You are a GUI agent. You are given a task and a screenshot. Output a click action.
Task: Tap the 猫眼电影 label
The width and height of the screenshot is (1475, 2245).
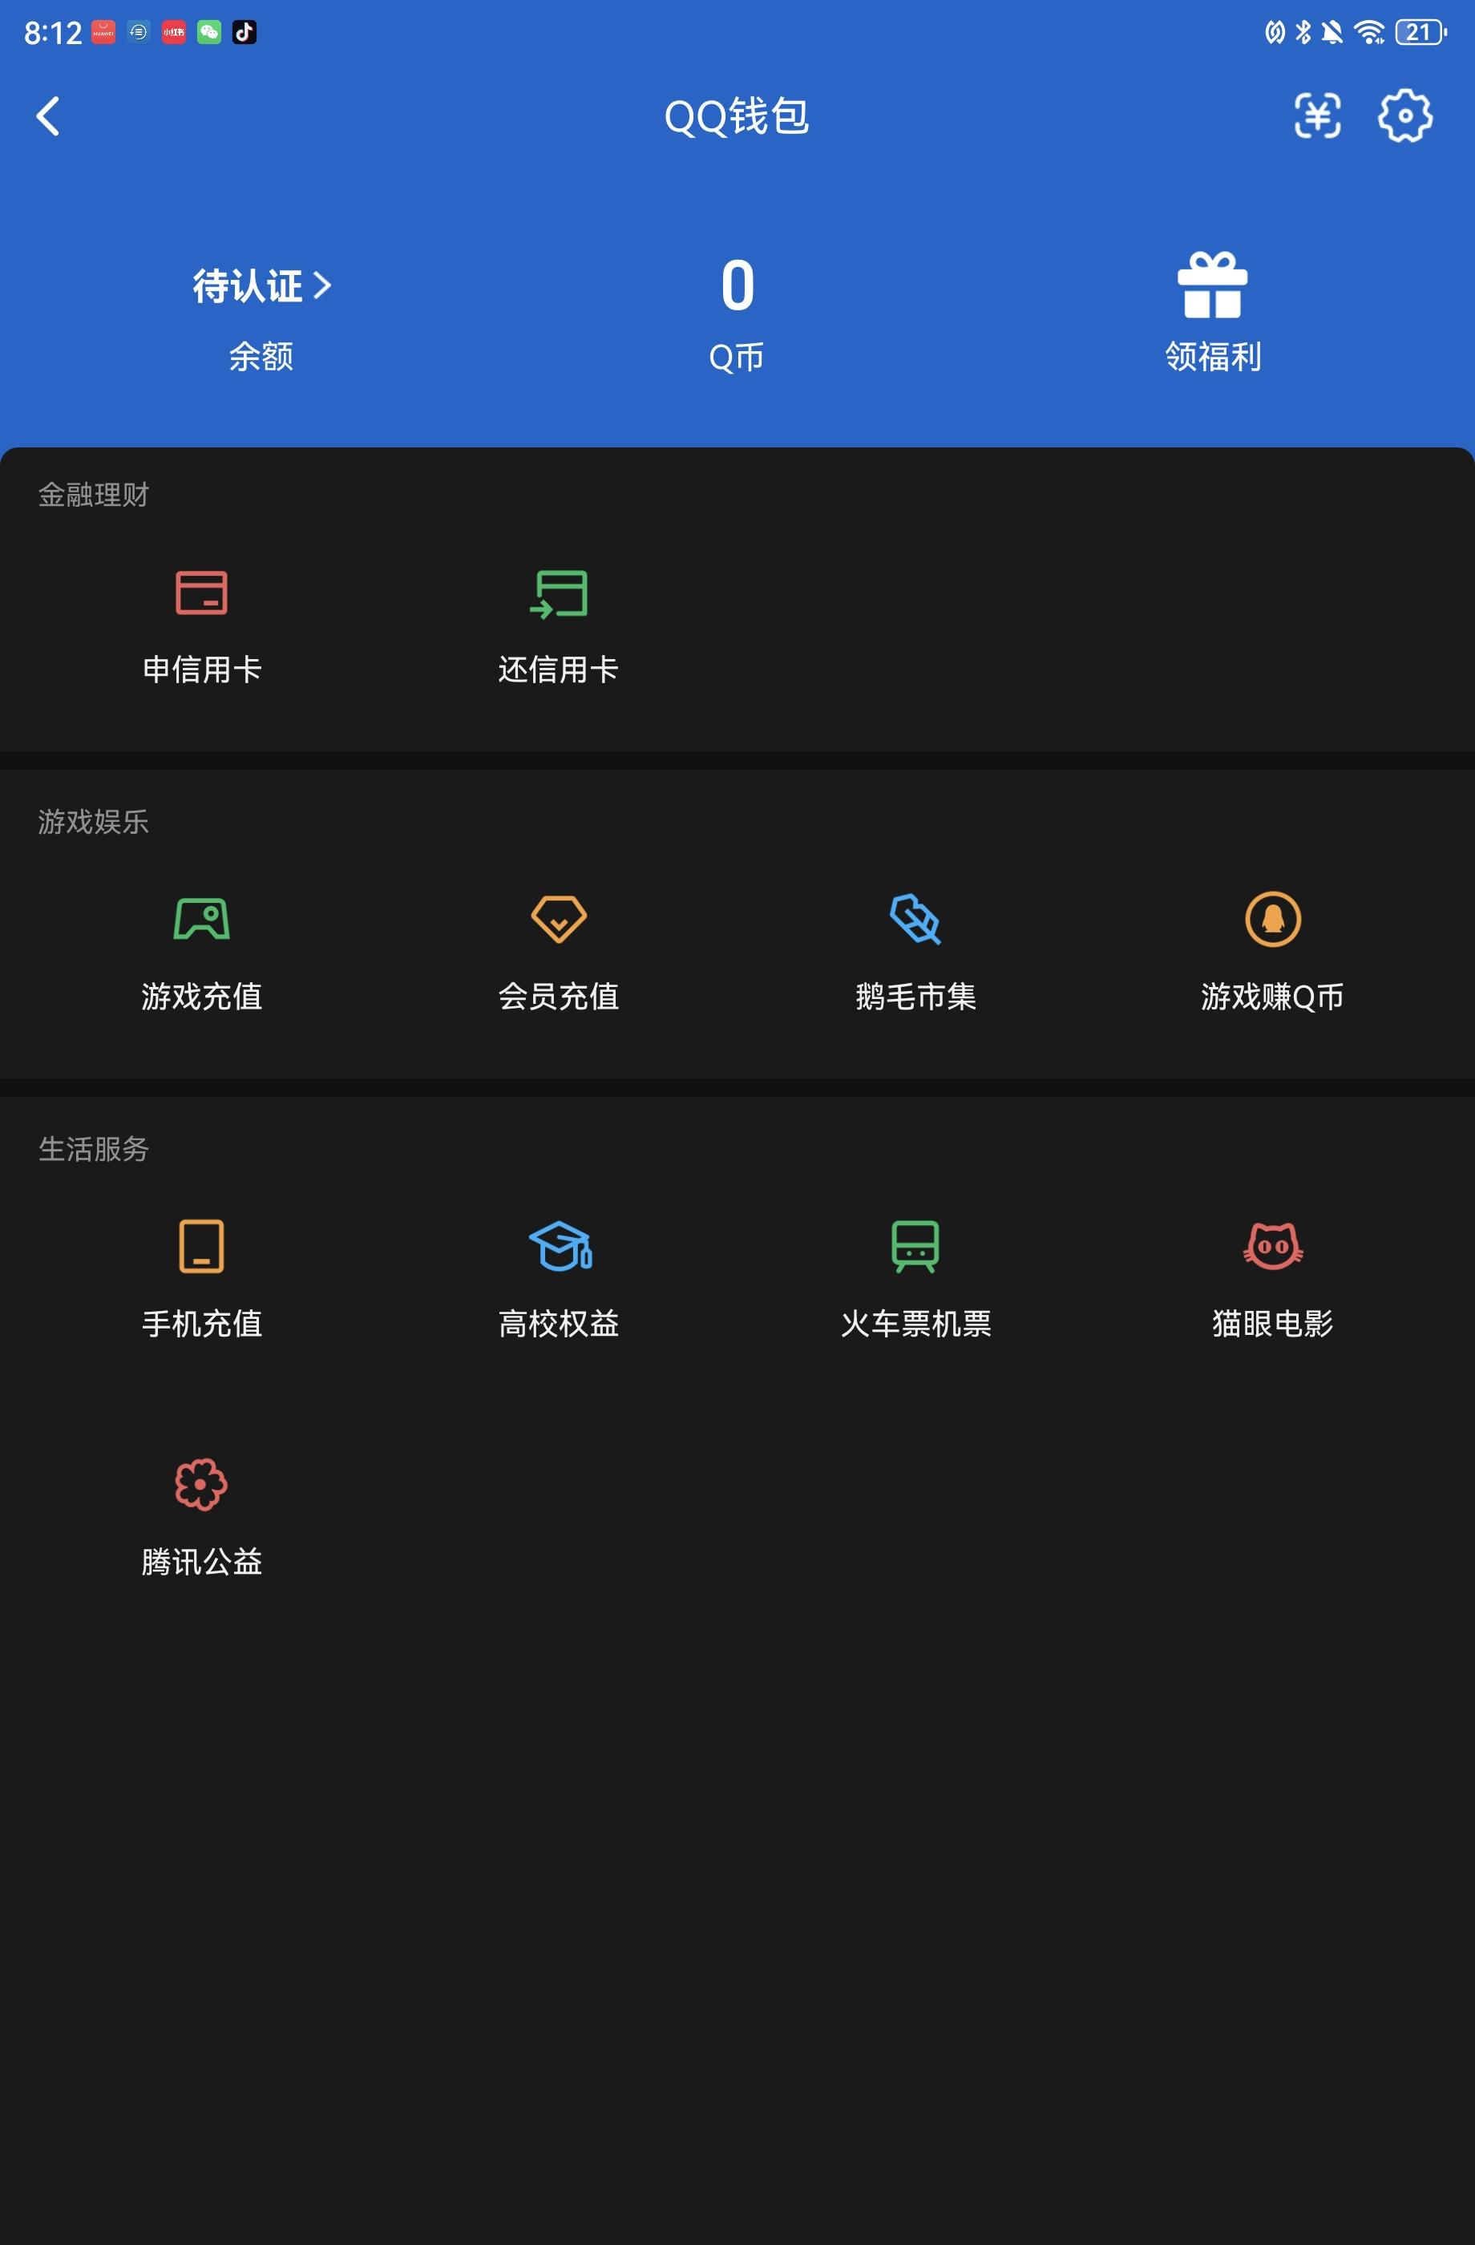coord(1273,1324)
